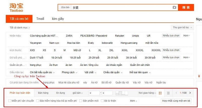202x108 pixels.
Task: Select 'Phân loại toàn diện' sort tab
Action: pyautogui.click(x=20, y=93)
